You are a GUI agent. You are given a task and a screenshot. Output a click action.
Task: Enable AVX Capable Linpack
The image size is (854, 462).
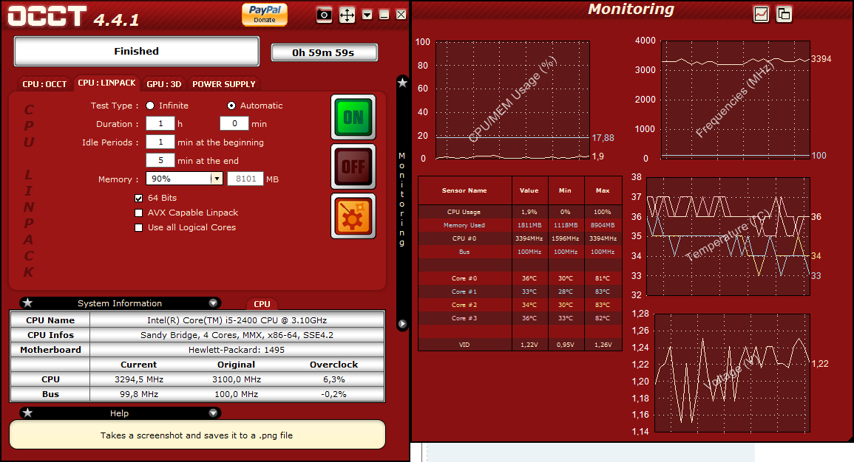[x=139, y=213]
